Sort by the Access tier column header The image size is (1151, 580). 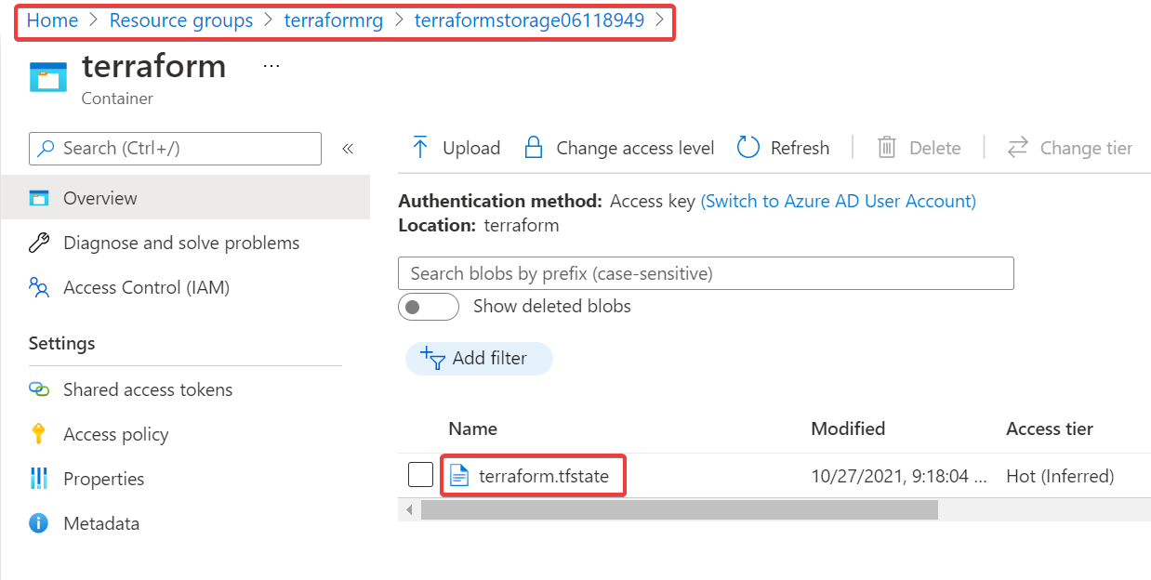coord(1050,428)
